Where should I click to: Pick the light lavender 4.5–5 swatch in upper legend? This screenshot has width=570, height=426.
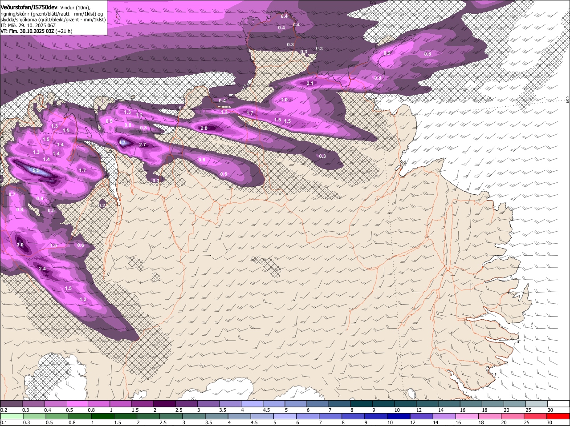pos(274,404)
